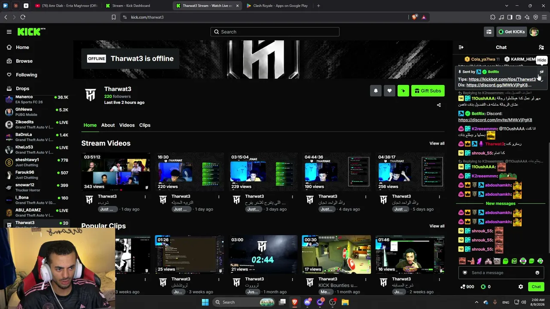550x309 pixels.
Task: View all Popular Clips
Action: pos(437,226)
